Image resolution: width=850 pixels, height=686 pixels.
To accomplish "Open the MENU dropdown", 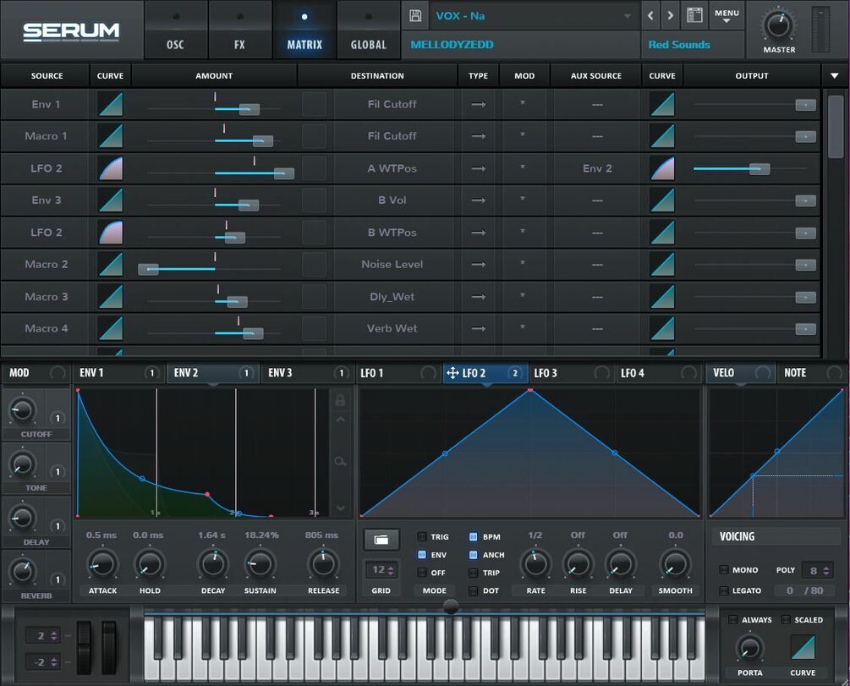I will click(727, 16).
